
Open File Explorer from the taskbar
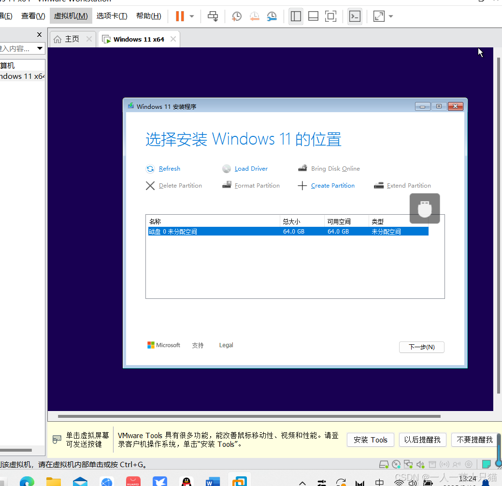click(x=54, y=482)
